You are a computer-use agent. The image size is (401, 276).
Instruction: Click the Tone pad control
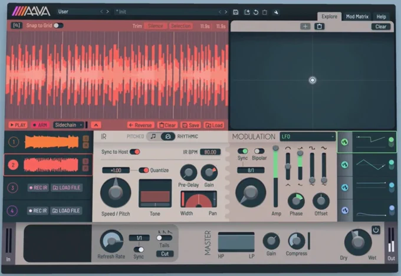point(155,193)
